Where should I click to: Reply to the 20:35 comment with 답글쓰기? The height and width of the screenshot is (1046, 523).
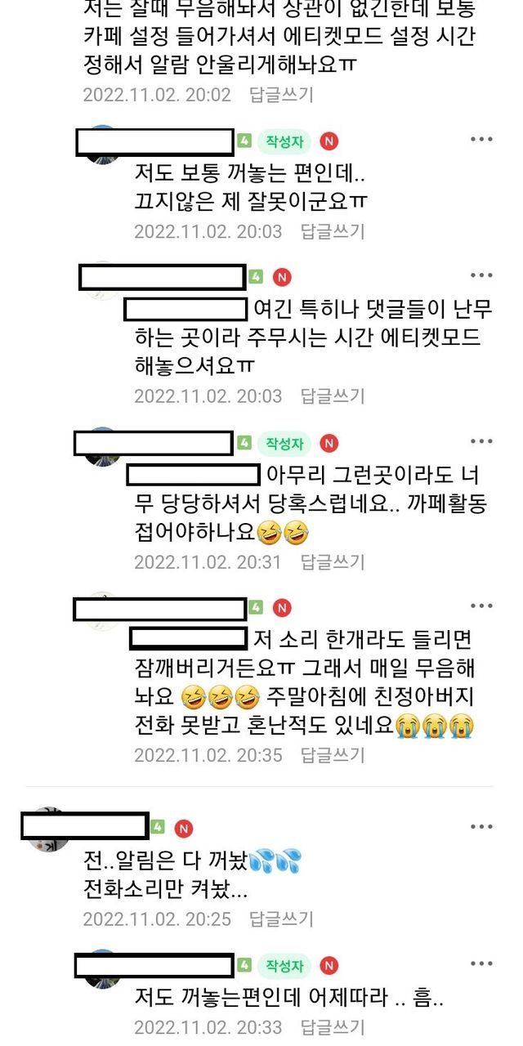[x=333, y=753]
